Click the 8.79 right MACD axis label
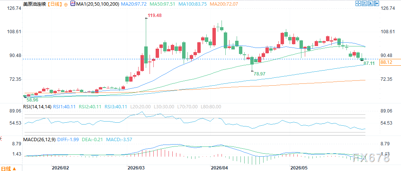The height and width of the screenshot is (171, 401). (385, 144)
